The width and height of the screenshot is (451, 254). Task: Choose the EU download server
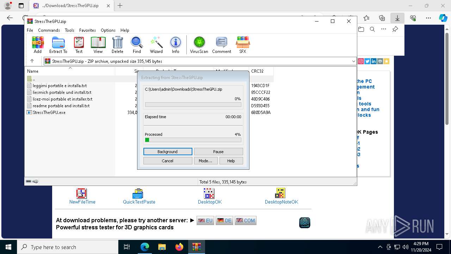click(x=205, y=220)
